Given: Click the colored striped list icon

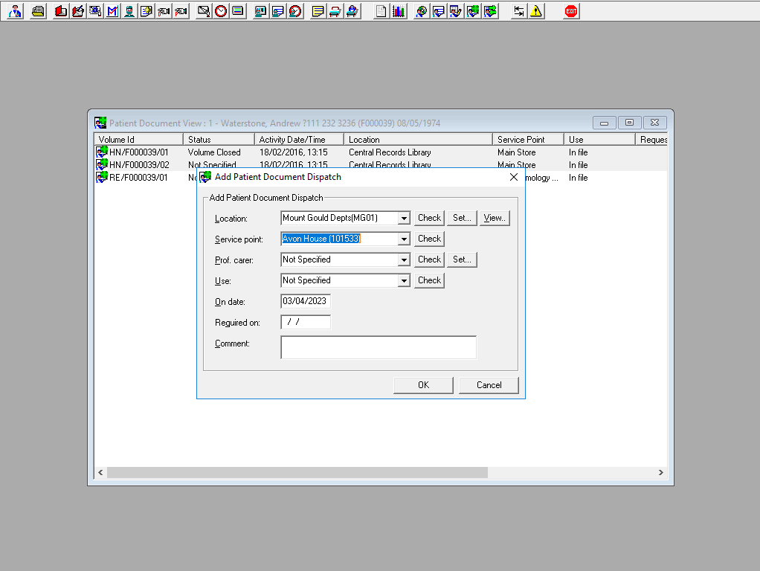Looking at the screenshot, I should pos(238,11).
